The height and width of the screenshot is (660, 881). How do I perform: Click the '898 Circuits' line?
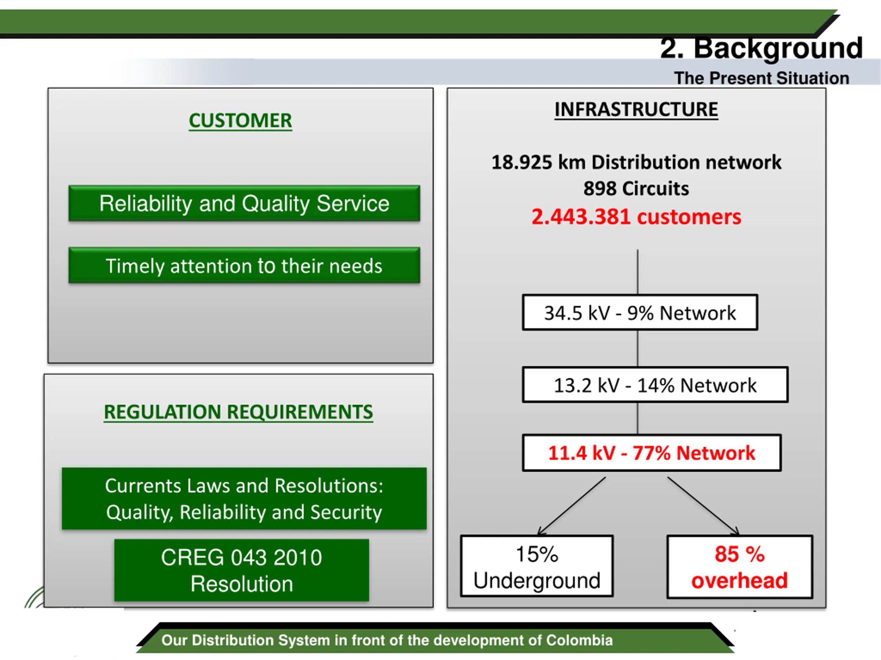[636, 189]
